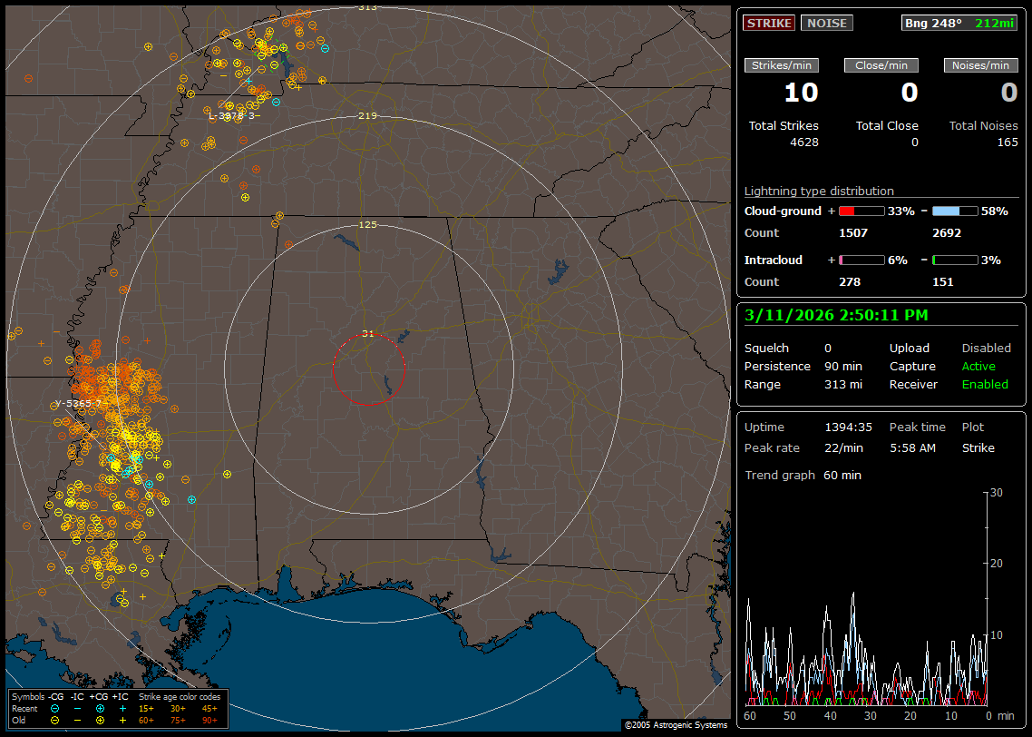The height and width of the screenshot is (737, 1032).
Task: Click the old +CG yellow symbol in legend
Action: pyautogui.click(x=100, y=720)
